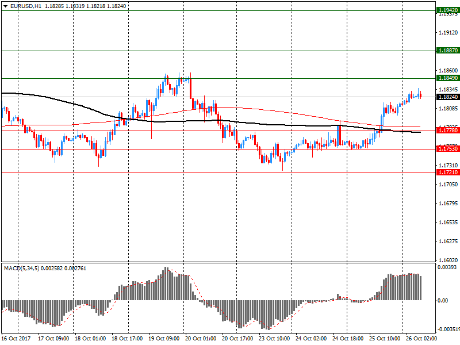Click the 1.17310 price scale value
The height and width of the screenshot is (345, 460).
448,166
